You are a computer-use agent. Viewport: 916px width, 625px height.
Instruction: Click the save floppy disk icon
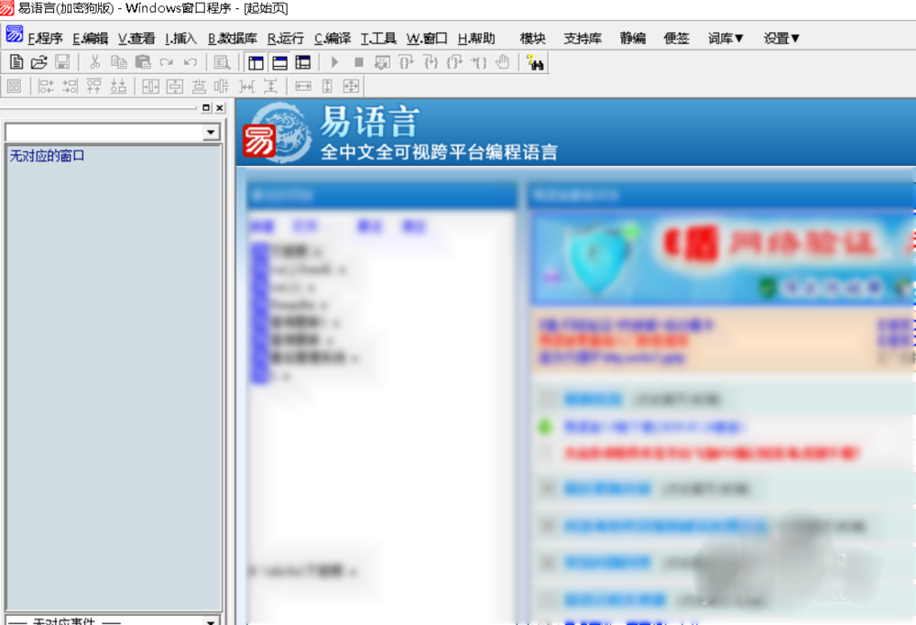(x=62, y=62)
